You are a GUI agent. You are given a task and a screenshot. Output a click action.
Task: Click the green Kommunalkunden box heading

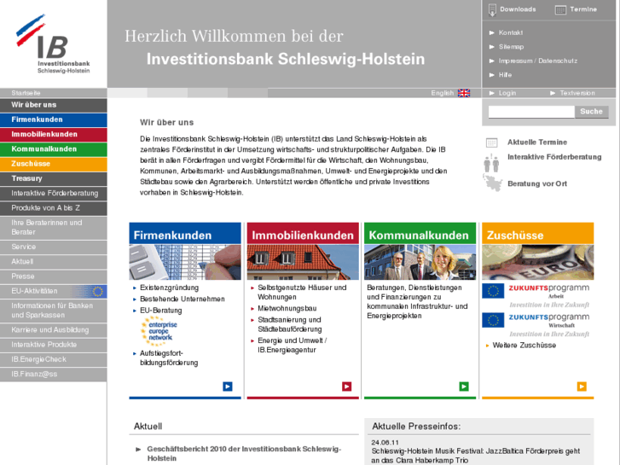click(420, 234)
